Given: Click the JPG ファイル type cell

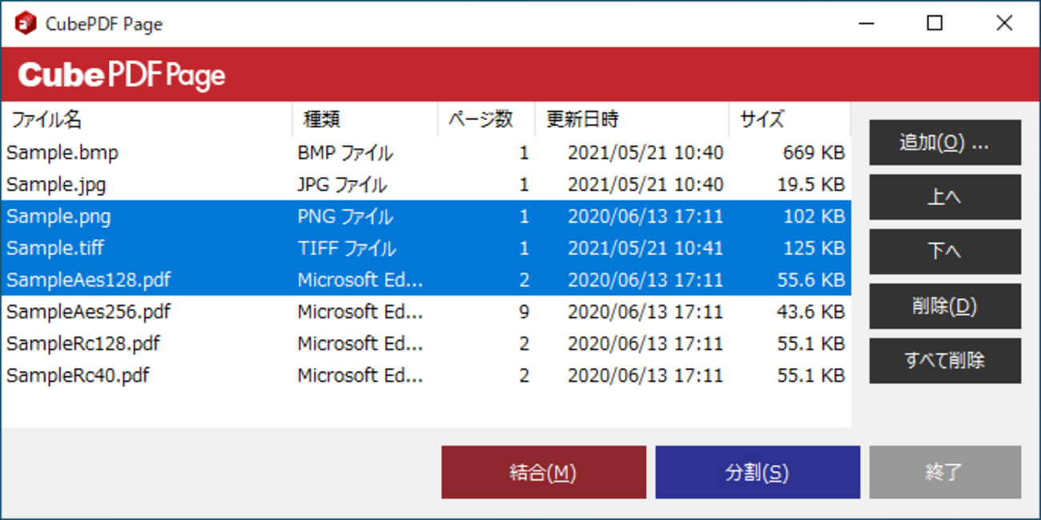Looking at the screenshot, I should coord(342,185).
